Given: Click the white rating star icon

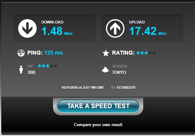Looking at the screenshot, I should pyautogui.click(x=106, y=53).
